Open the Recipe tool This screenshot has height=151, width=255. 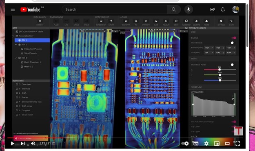(206, 21)
